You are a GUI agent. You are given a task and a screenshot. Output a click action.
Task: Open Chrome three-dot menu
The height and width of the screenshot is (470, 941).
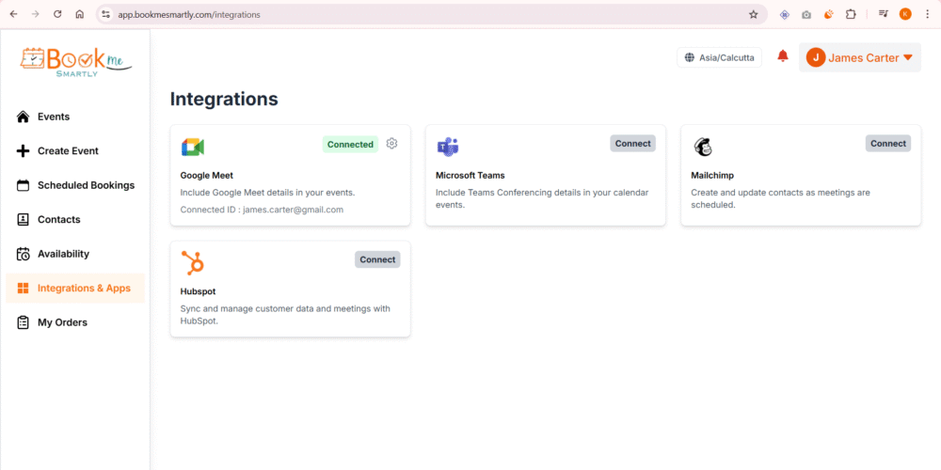point(927,14)
